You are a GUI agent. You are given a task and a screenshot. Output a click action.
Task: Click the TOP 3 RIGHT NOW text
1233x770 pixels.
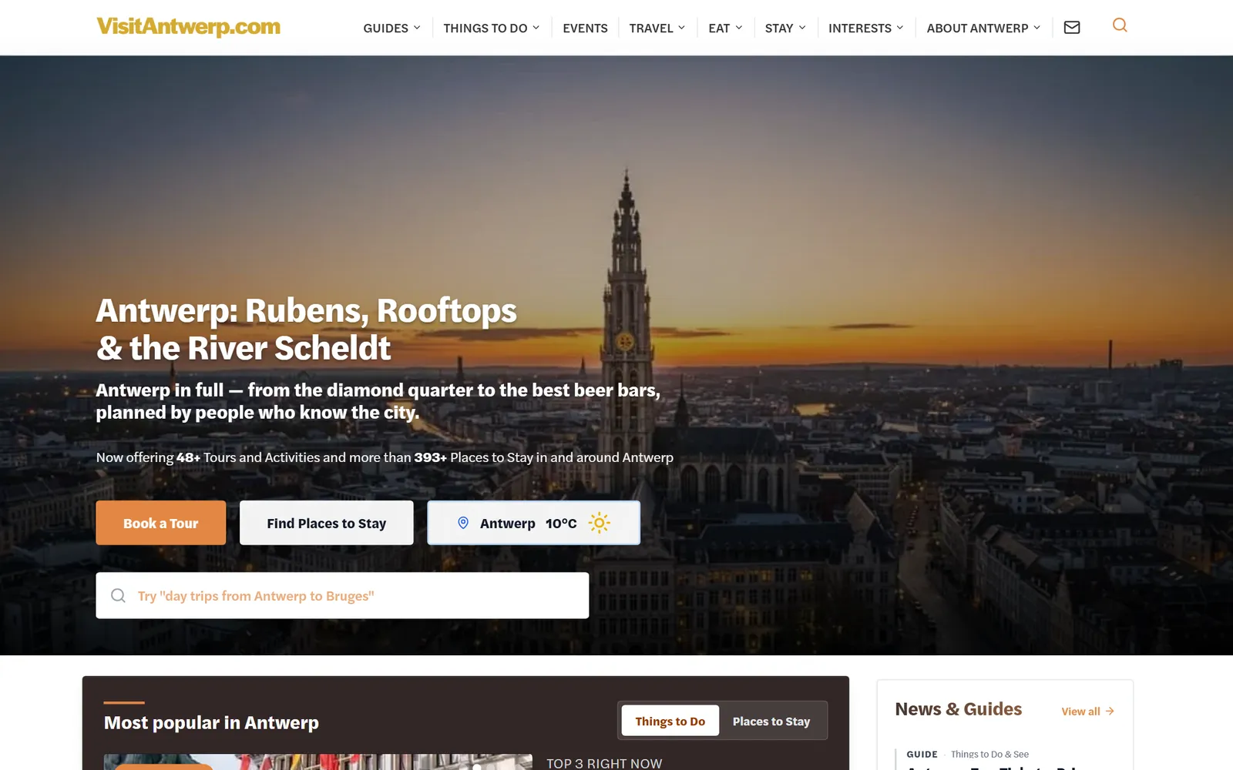click(x=604, y=763)
